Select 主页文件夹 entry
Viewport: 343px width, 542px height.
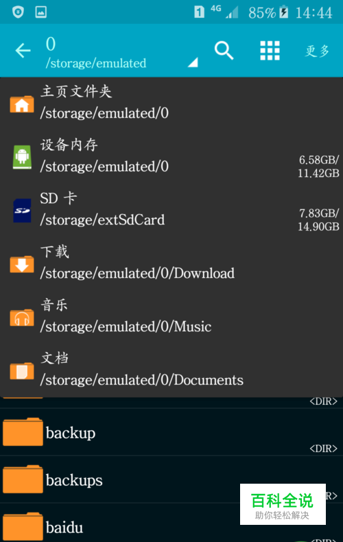pos(171,104)
